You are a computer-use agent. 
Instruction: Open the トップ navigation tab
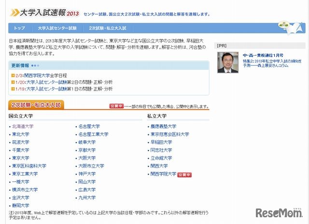tap(19, 28)
